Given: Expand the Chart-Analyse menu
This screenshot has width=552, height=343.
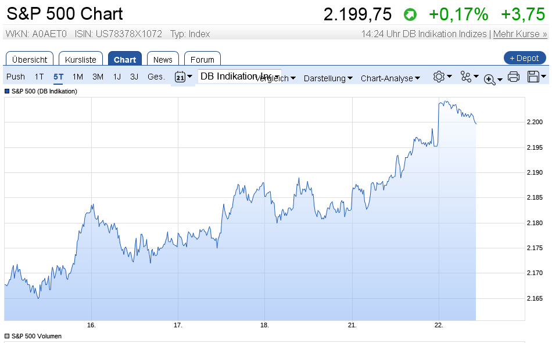Looking at the screenshot, I should (x=390, y=78).
